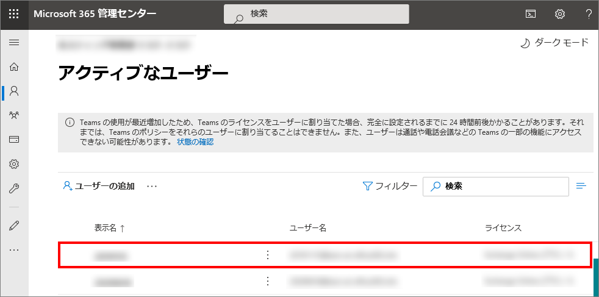The image size is (599, 297).
Task: Open Settings gear in left sidebar
Action: point(14,164)
